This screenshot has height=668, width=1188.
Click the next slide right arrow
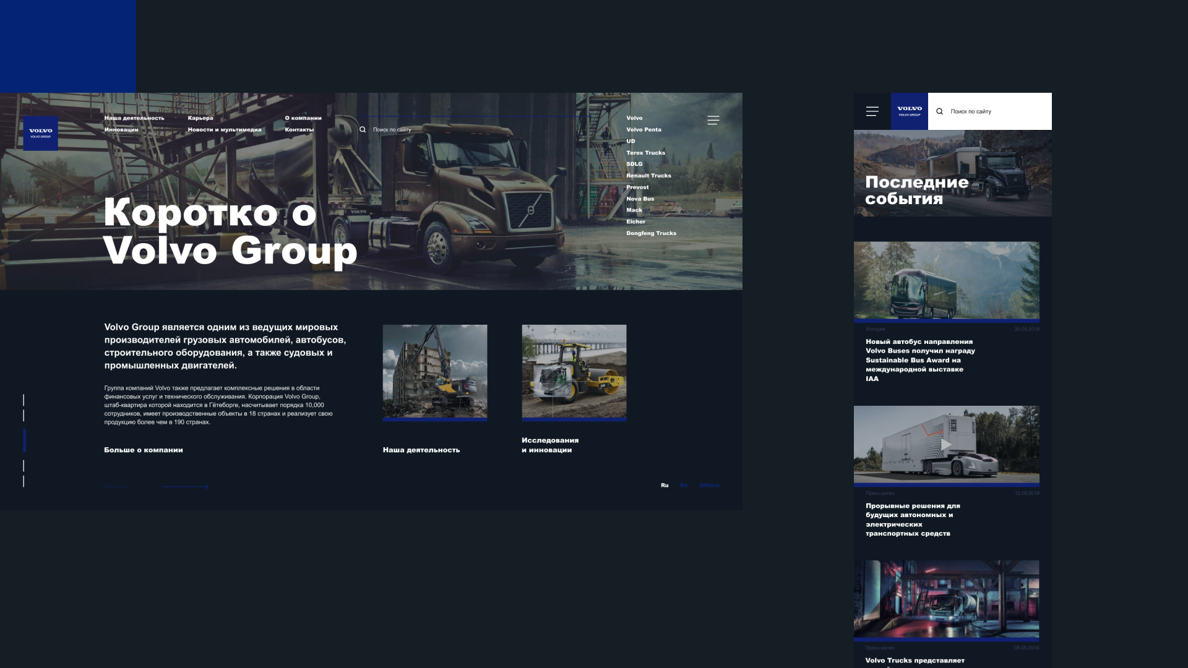click(186, 487)
